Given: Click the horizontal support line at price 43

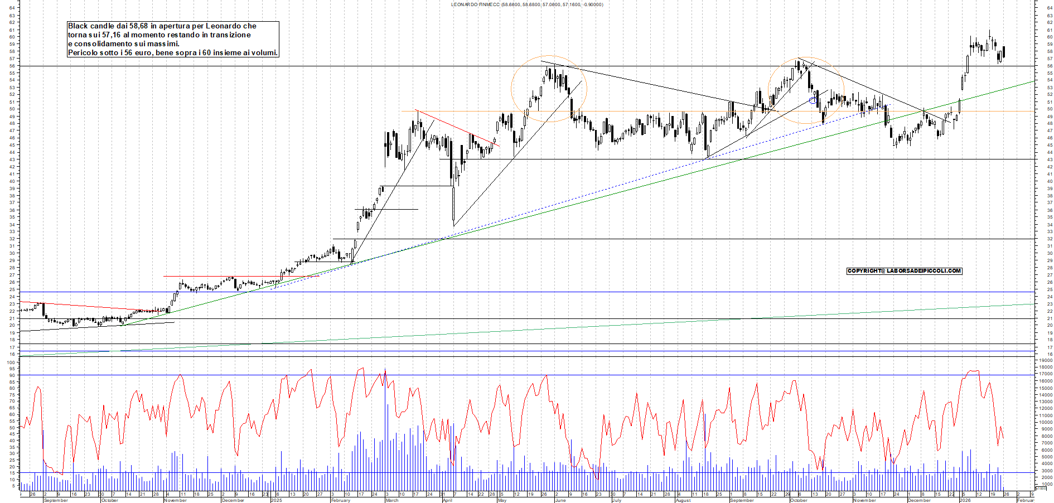Looking at the screenshot, I should tap(613, 159).
